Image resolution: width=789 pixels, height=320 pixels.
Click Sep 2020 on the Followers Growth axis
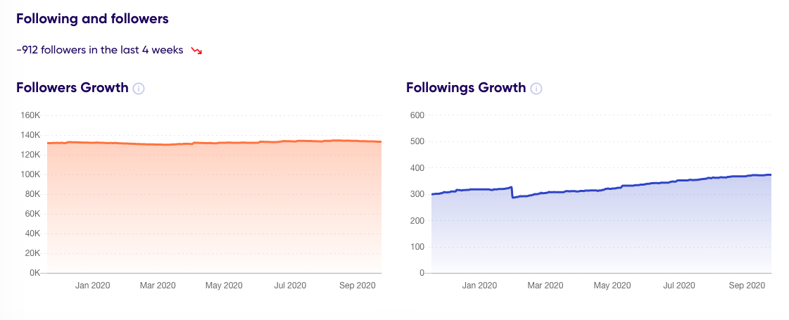[x=357, y=286]
